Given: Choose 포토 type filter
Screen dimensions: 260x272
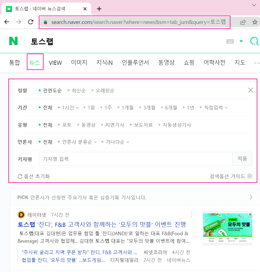Looking at the screenshot, I should (x=66, y=125).
